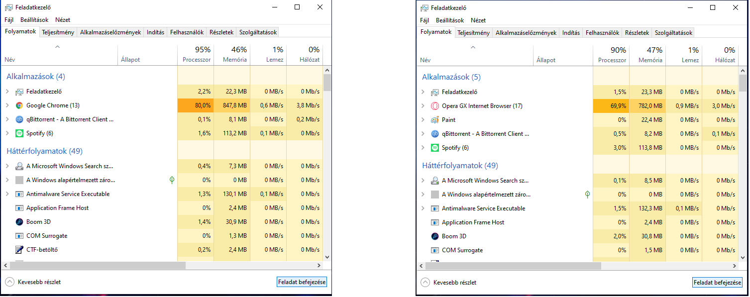Click the Boom 3D icon in the Task Manager listing Chrome
Image resolution: width=750 pixels, height=297 pixels.
tap(19, 222)
